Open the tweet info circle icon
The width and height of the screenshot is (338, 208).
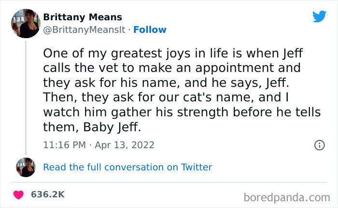[319, 145]
